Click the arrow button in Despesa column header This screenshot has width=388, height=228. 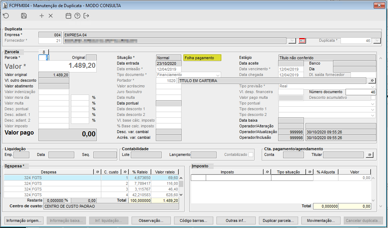click(97, 172)
